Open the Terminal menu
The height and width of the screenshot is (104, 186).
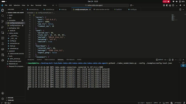point(38,5)
